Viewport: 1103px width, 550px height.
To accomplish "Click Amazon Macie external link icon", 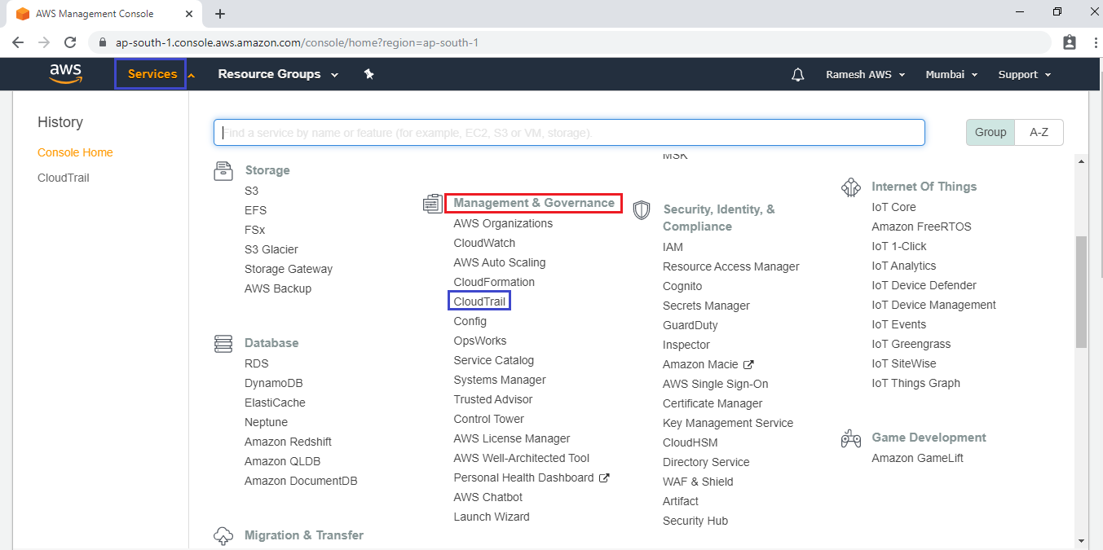I will click(748, 365).
